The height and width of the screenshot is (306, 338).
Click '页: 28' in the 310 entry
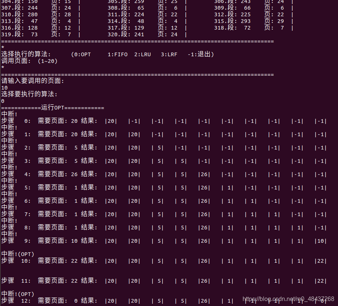(61, 15)
